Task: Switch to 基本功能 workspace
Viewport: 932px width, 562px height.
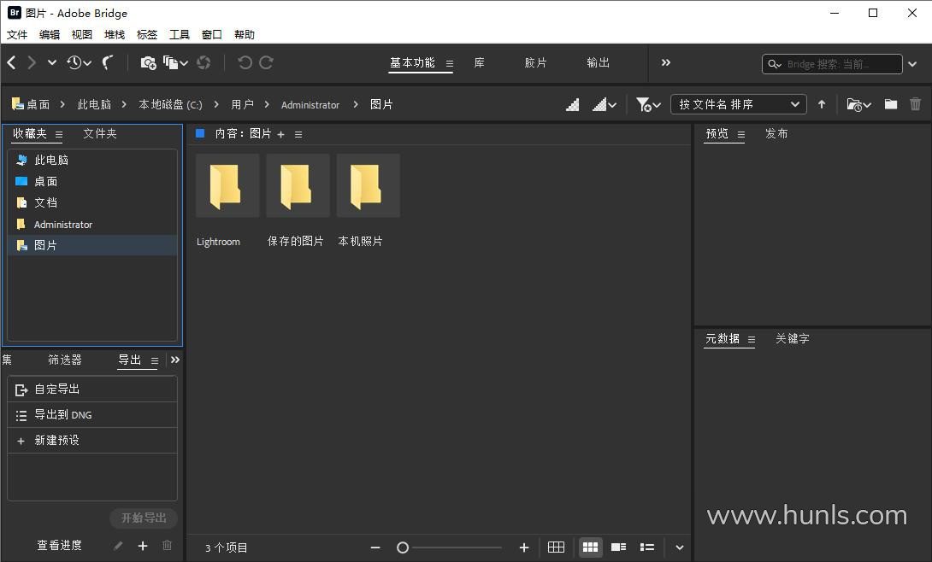Action: (412, 63)
